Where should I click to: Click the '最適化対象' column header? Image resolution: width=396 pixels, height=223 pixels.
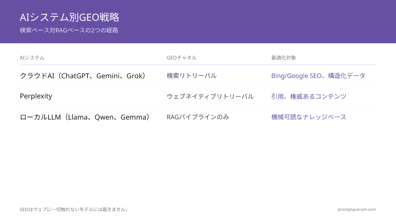point(283,58)
